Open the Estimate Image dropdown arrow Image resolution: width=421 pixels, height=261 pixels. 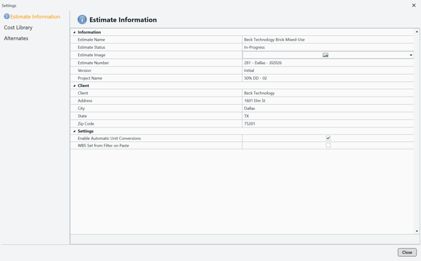(x=411, y=55)
